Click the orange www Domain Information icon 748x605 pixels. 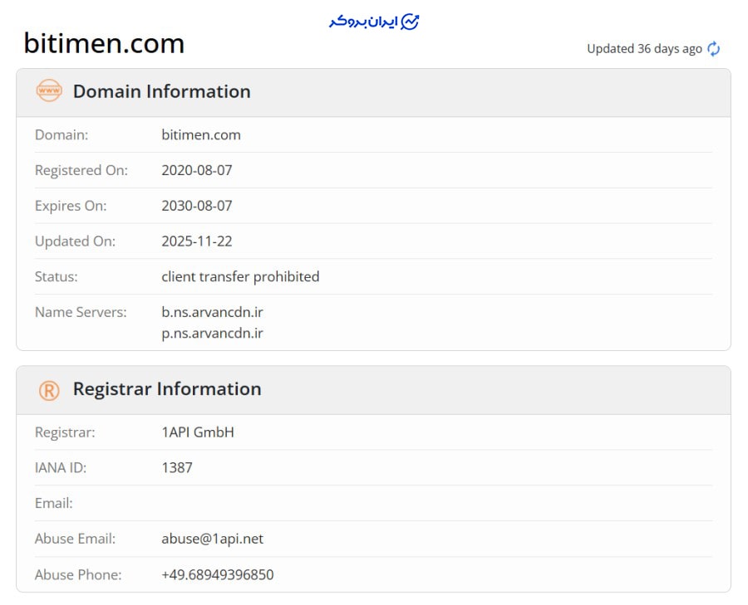[x=49, y=90]
